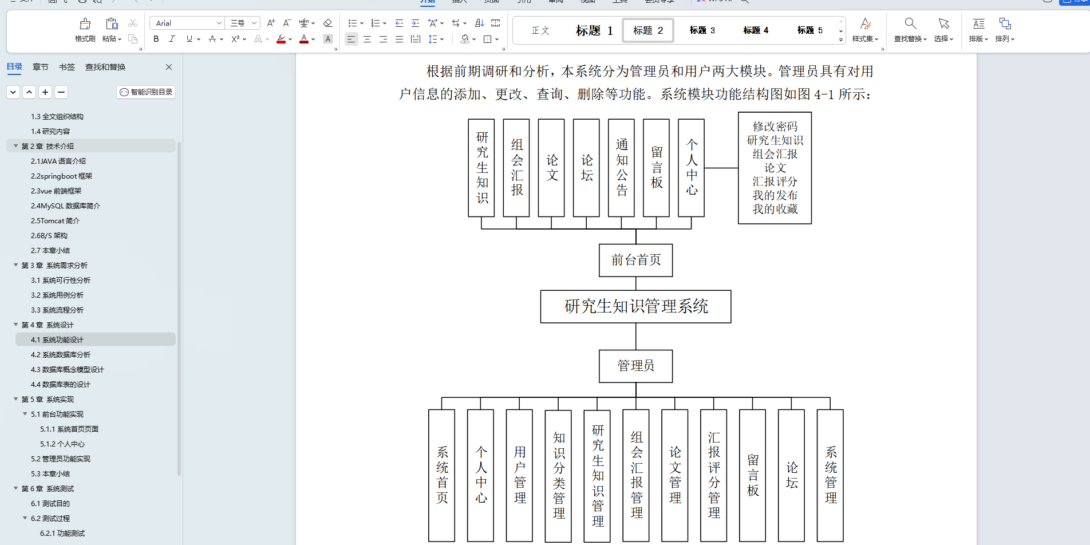Decrease font size with A- icon
This screenshot has width=1090, height=545.
tap(287, 23)
